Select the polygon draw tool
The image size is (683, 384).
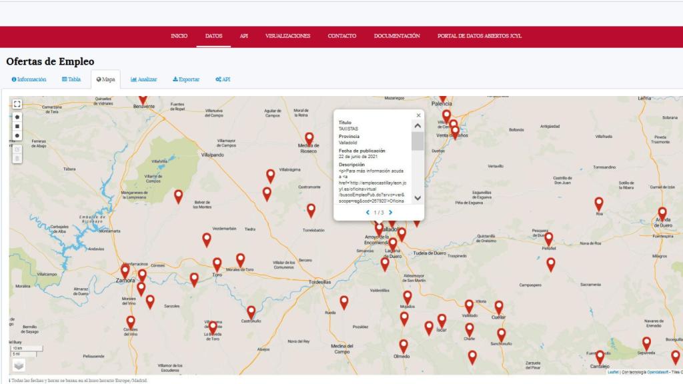coord(17,116)
